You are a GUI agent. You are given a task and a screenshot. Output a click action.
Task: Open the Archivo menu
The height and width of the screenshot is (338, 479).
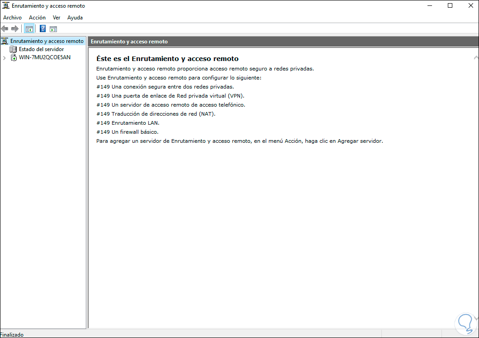coord(13,18)
